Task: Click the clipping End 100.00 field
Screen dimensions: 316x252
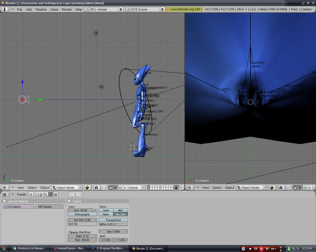Action: [x=82, y=240]
